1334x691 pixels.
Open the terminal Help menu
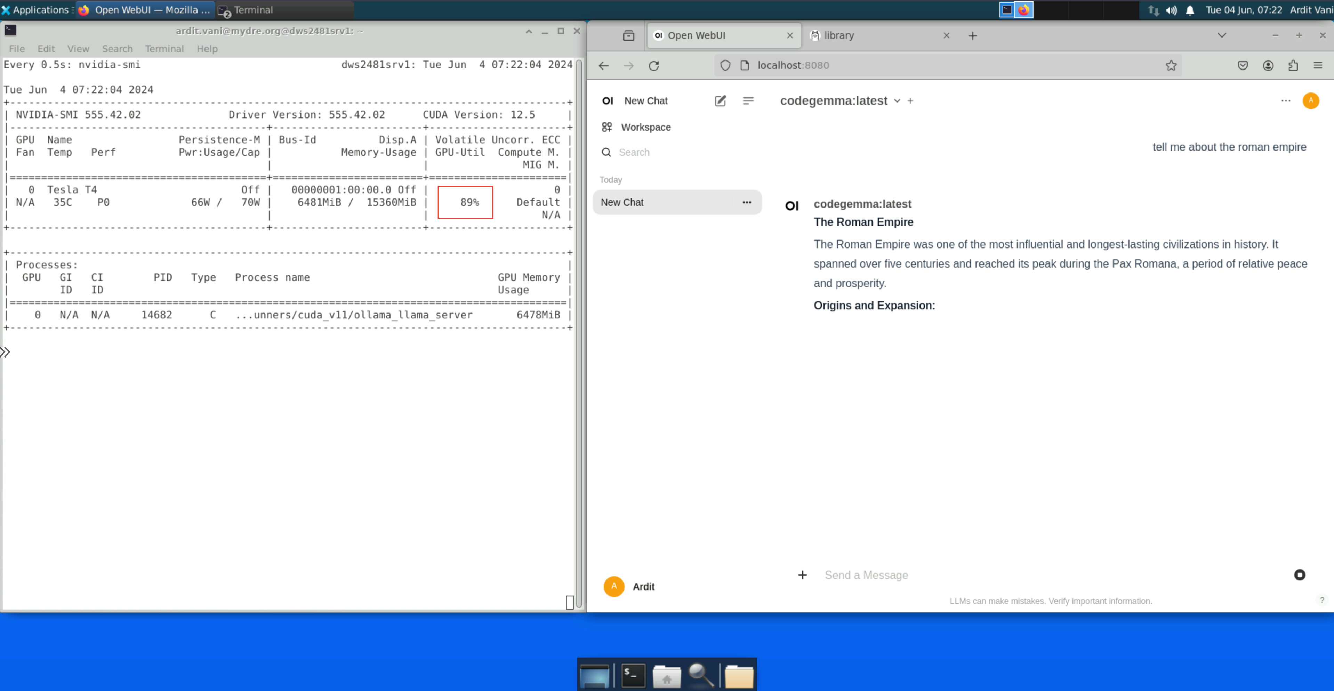point(207,49)
